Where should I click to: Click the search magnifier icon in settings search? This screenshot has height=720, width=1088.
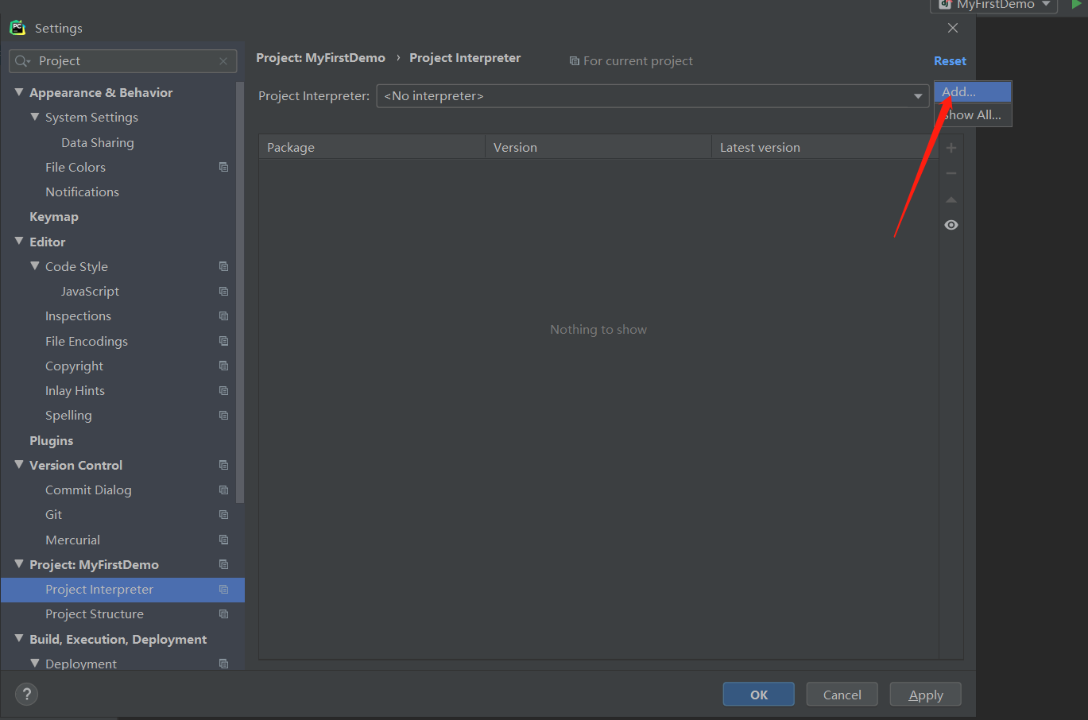click(22, 61)
